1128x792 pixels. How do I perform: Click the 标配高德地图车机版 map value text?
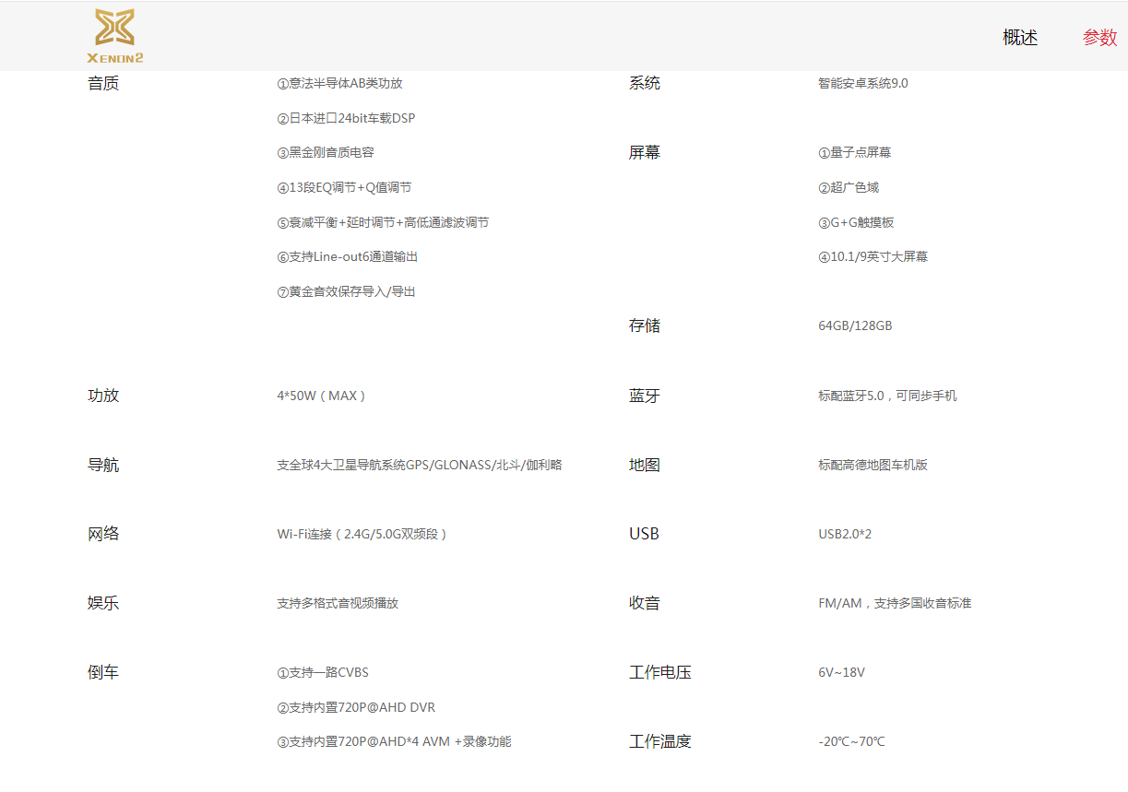tap(874, 465)
